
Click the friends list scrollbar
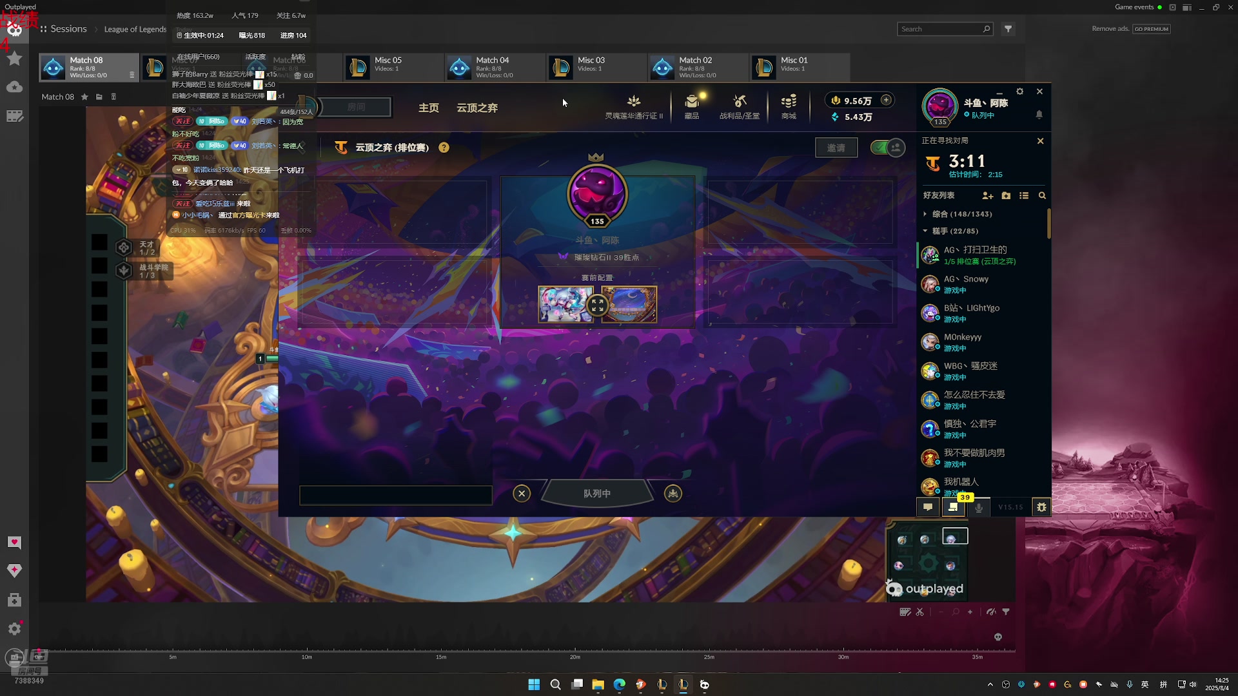point(1048,223)
